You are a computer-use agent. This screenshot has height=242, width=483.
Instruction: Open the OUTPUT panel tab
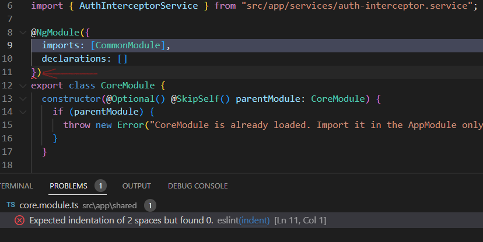(x=136, y=186)
